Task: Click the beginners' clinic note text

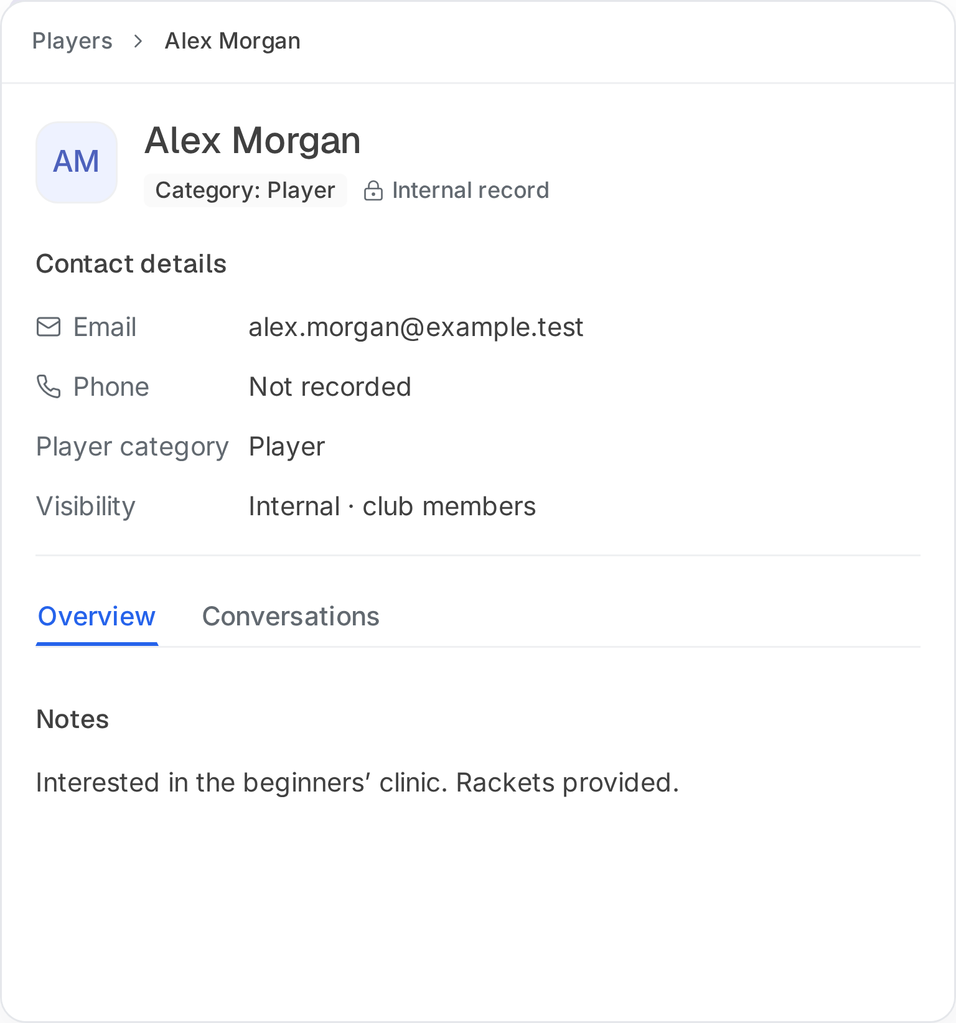Action: [x=357, y=783]
